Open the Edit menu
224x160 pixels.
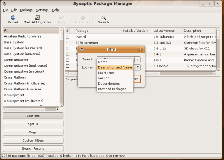(14, 10)
